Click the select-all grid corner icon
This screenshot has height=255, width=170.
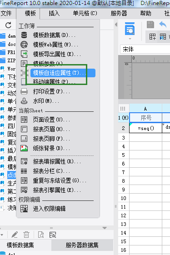pos(123,109)
